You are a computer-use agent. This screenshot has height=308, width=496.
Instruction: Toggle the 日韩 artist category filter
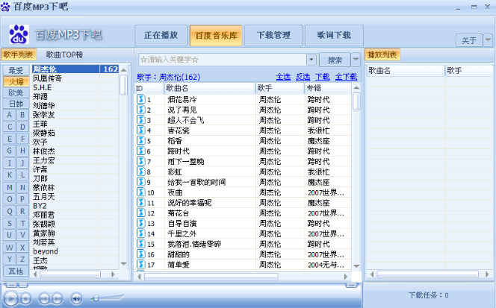[16, 104]
